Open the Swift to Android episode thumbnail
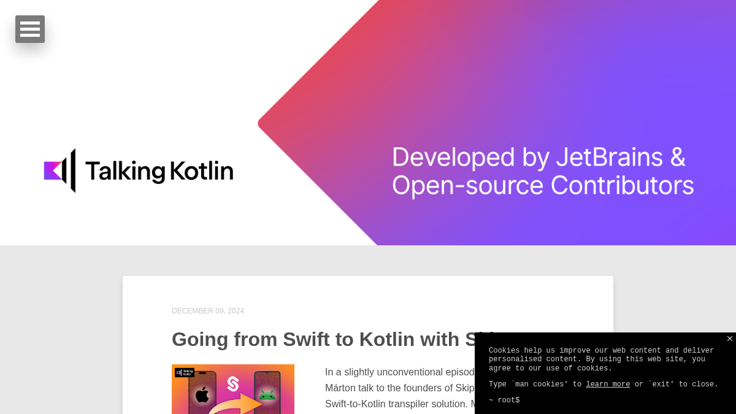 [233, 389]
